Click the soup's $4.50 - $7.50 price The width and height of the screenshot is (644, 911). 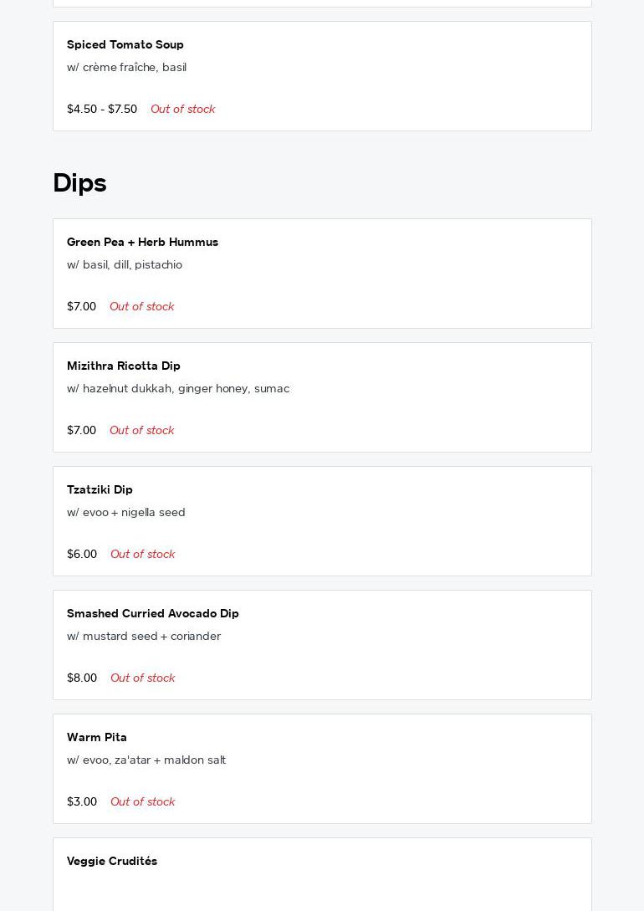point(102,109)
